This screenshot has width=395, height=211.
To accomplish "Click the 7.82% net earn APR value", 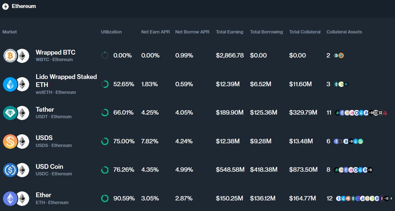I will click(150, 141).
